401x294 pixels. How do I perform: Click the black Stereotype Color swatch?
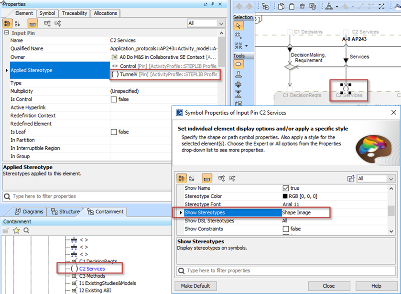point(285,196)
